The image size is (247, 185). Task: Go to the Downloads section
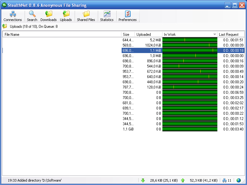tap(48, 16)
